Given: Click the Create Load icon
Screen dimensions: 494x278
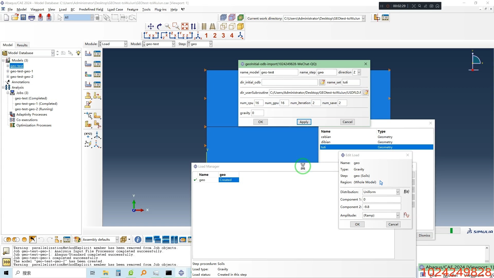Looking at the screenshot, I should [x=88, y=54].
